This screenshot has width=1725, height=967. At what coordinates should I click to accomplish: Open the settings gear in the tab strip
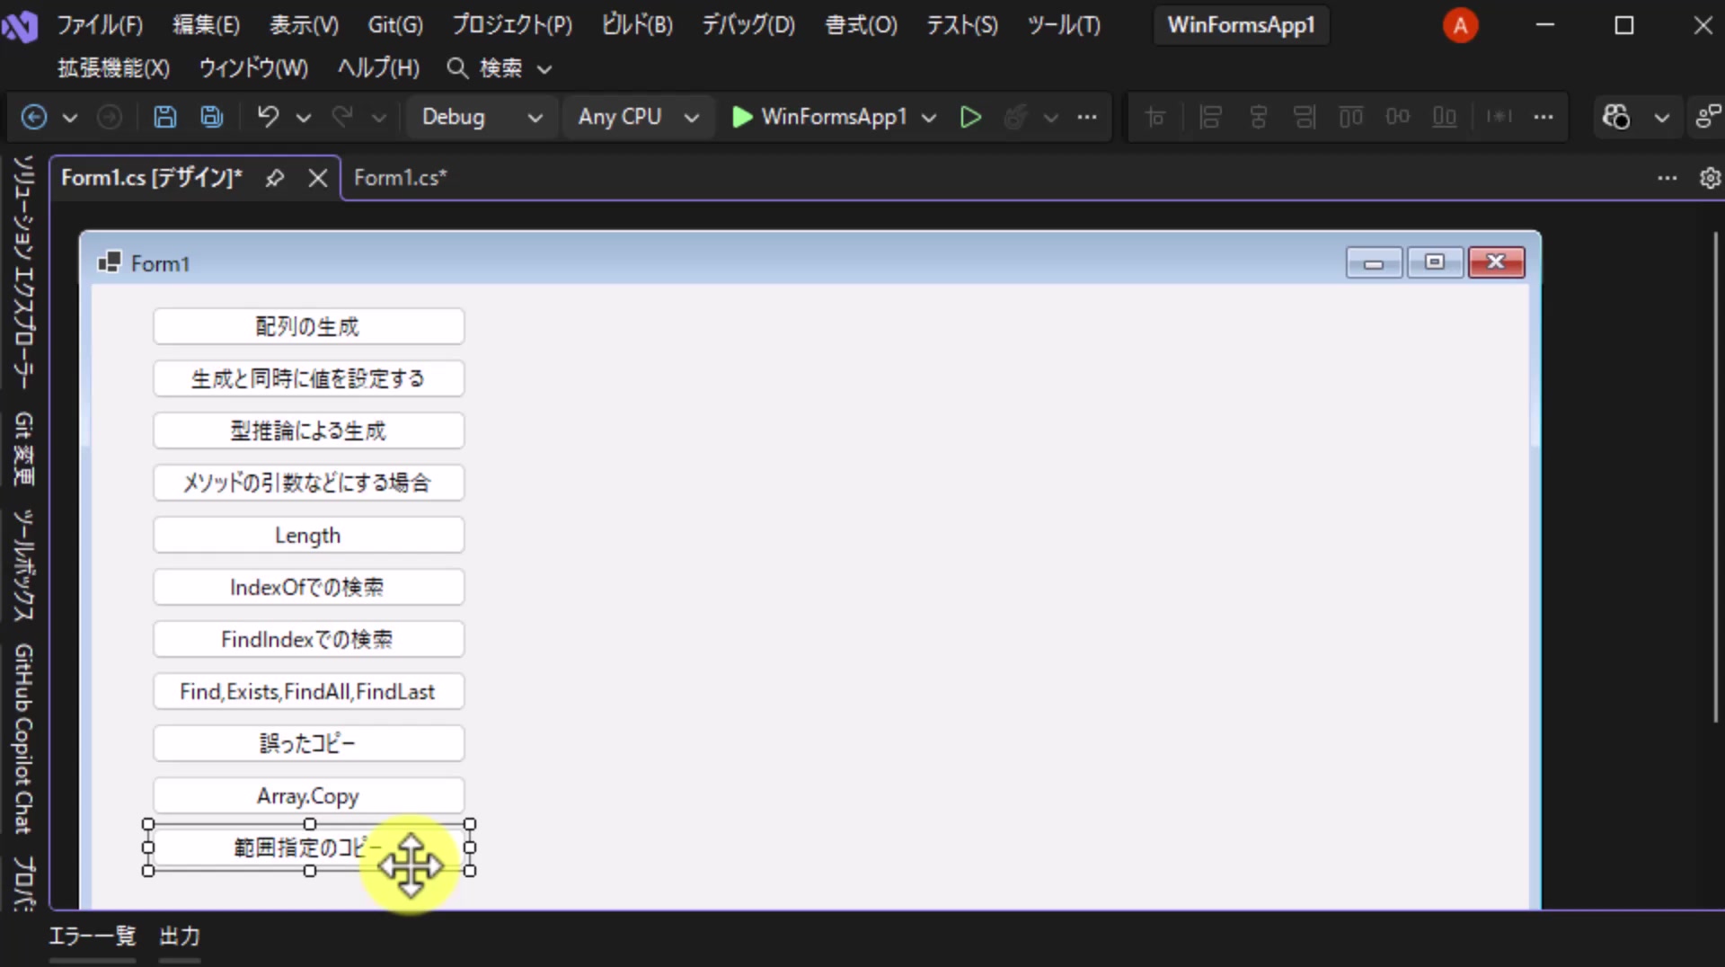point(1710,178)
